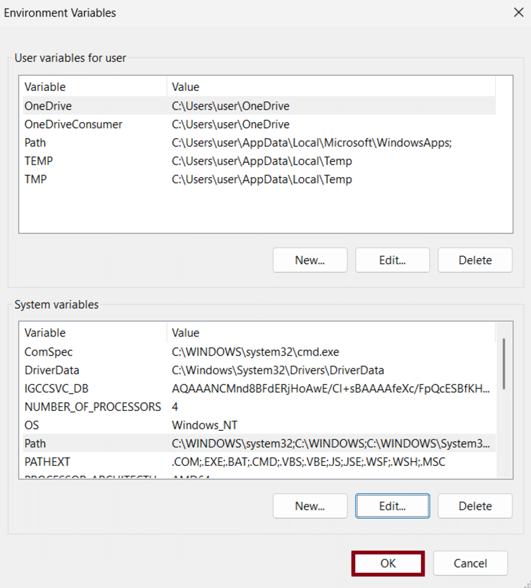This screenshot has height=588, width=531.
Task: Edit the selected system variable
Action: coord(392,506)
